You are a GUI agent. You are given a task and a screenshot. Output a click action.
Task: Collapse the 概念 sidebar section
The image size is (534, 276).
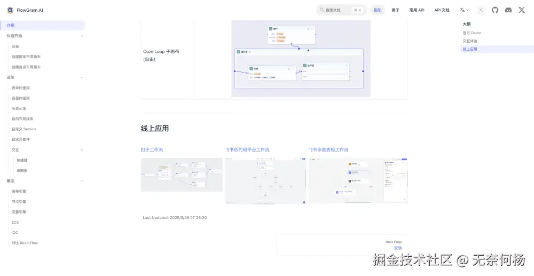point(81,181)
